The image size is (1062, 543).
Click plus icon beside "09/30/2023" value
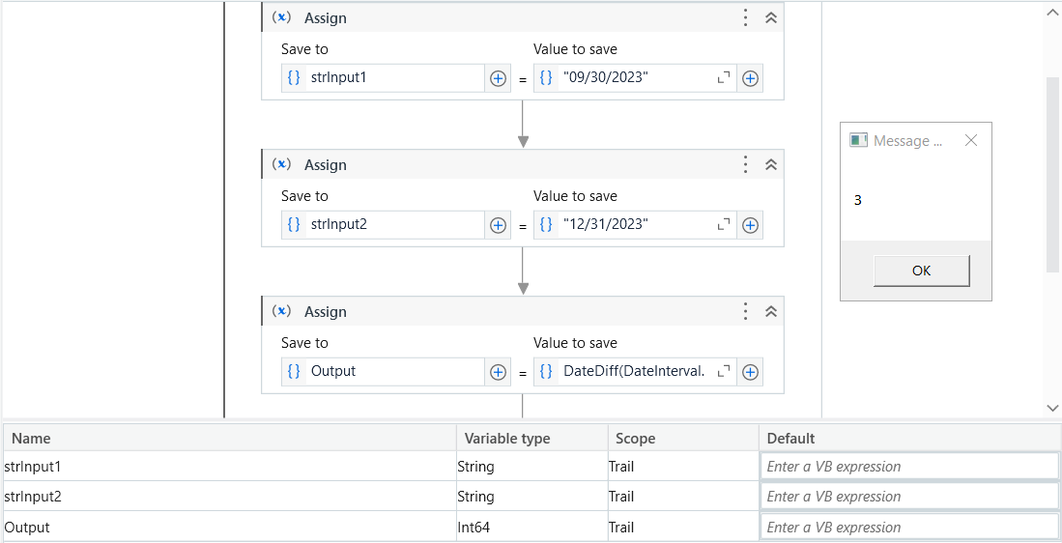pos(750,78)
